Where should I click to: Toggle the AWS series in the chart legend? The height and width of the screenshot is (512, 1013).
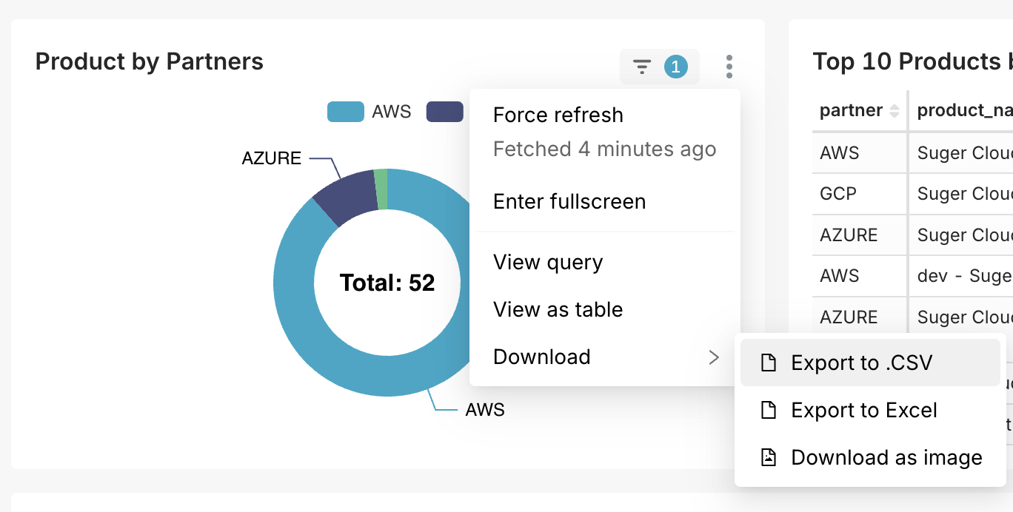tap(370, 112)
